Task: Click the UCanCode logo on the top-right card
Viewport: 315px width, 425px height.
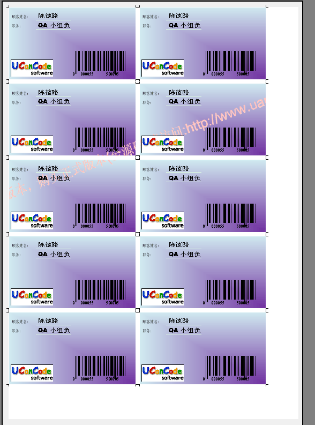Action: click(x=162, y=68)
